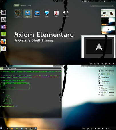Click the orange taskbar icon at bottom
The image size is (116, 130).
(12, 129)
